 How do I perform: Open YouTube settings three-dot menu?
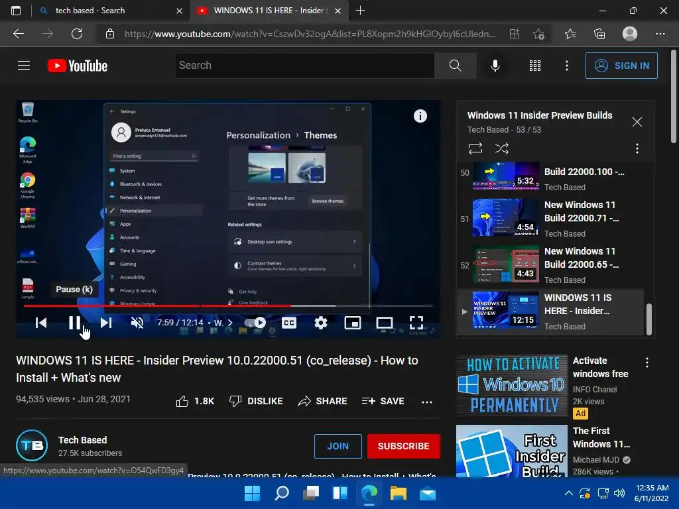point(566,66)
